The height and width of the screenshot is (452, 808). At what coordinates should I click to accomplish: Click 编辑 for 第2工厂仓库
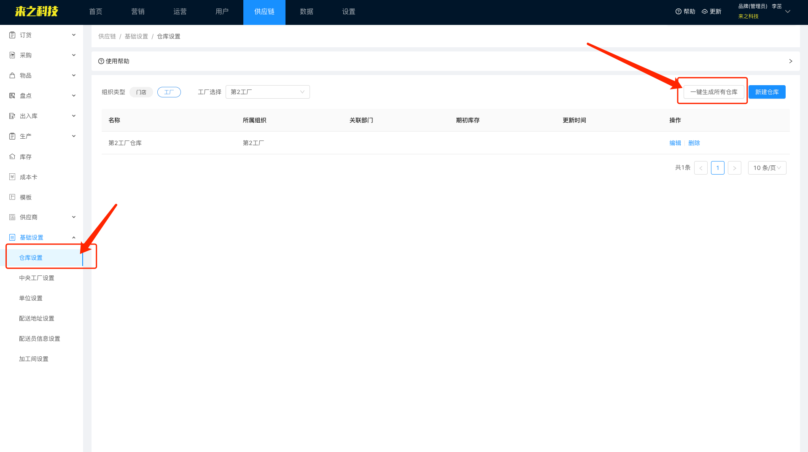(675, 143)
